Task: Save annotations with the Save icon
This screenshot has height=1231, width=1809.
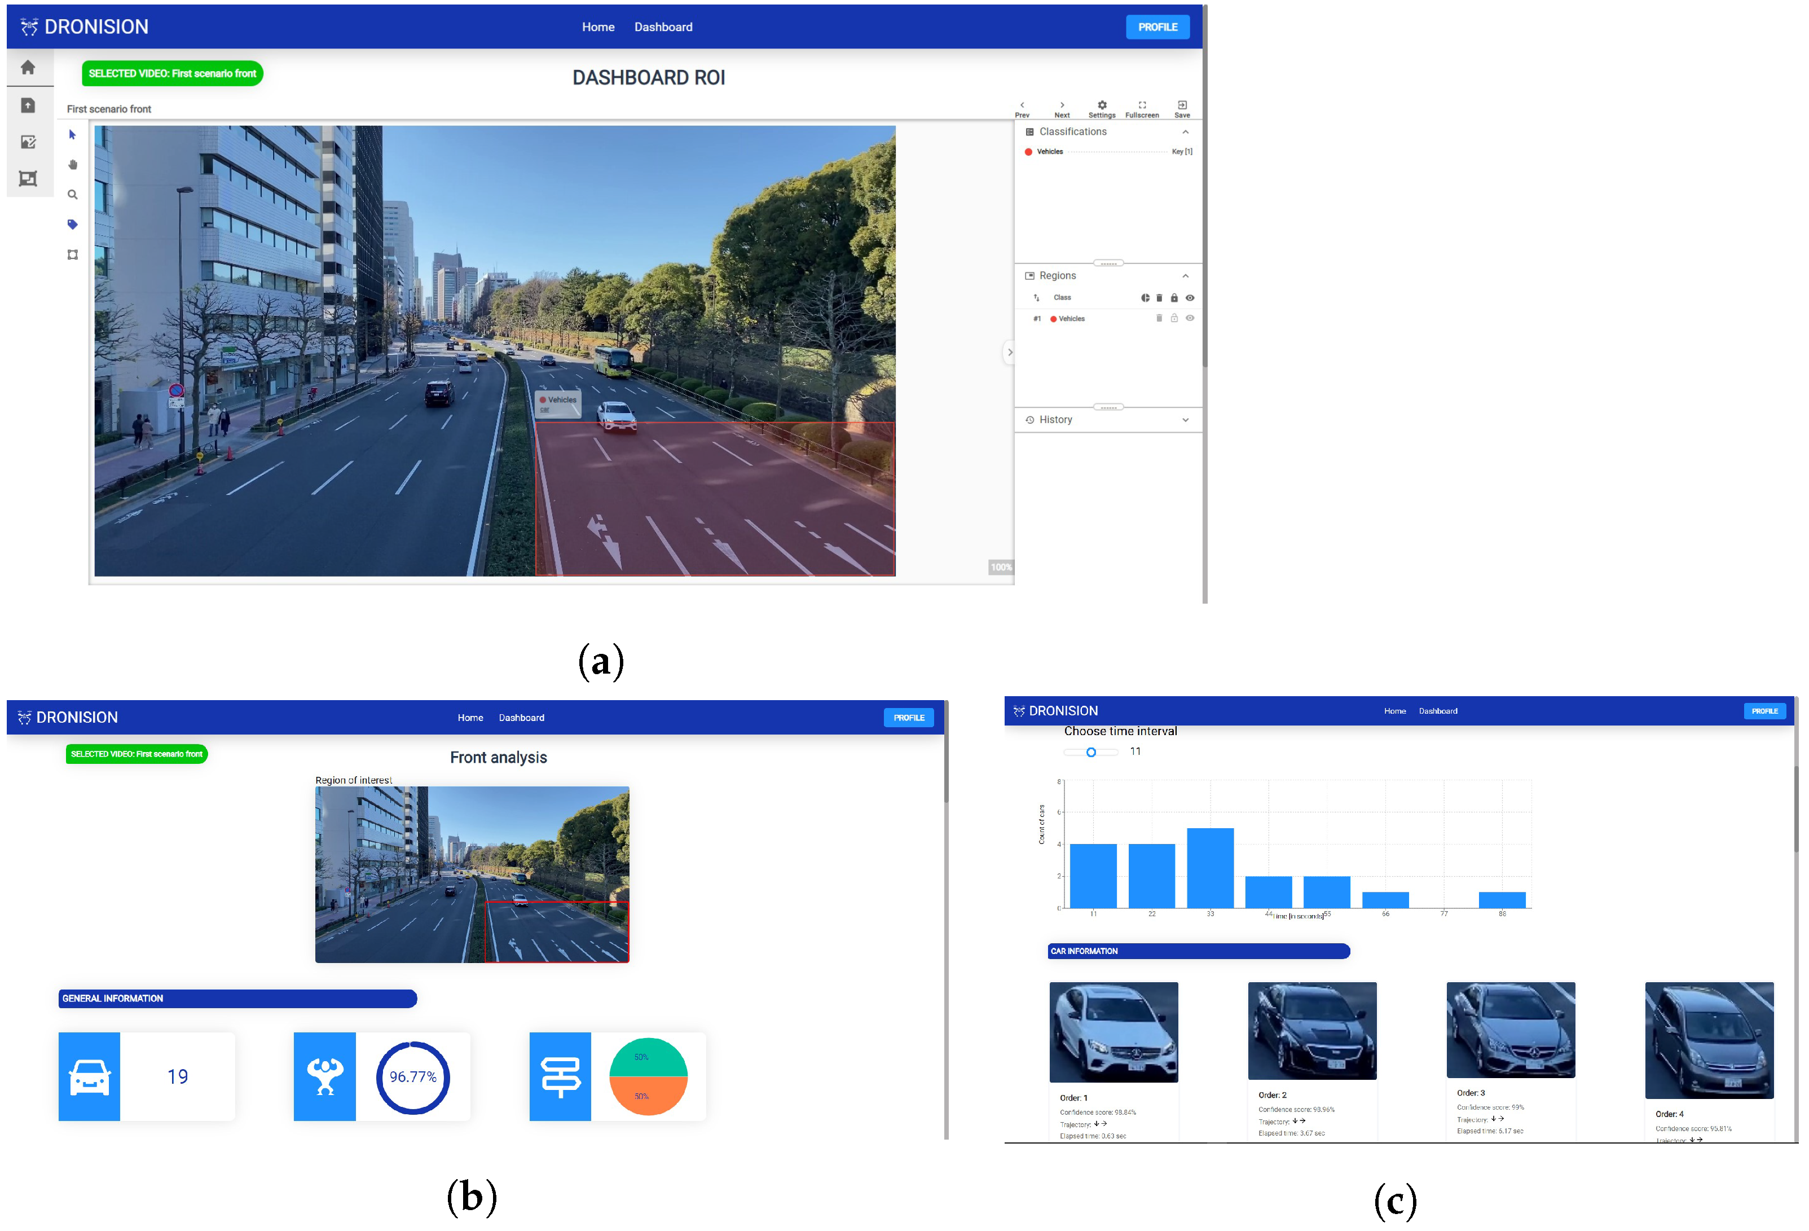Action: pyautogui.click(x=1182, y=105)
